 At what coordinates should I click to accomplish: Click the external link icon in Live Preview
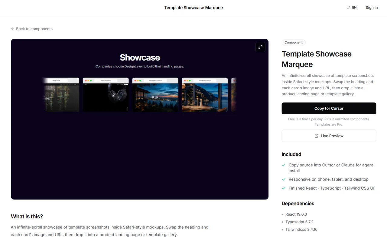pos(317,136)
